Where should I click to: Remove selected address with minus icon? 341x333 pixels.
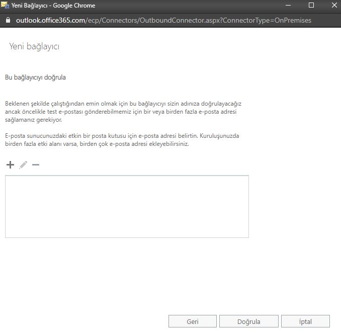[x=36, y=164]
